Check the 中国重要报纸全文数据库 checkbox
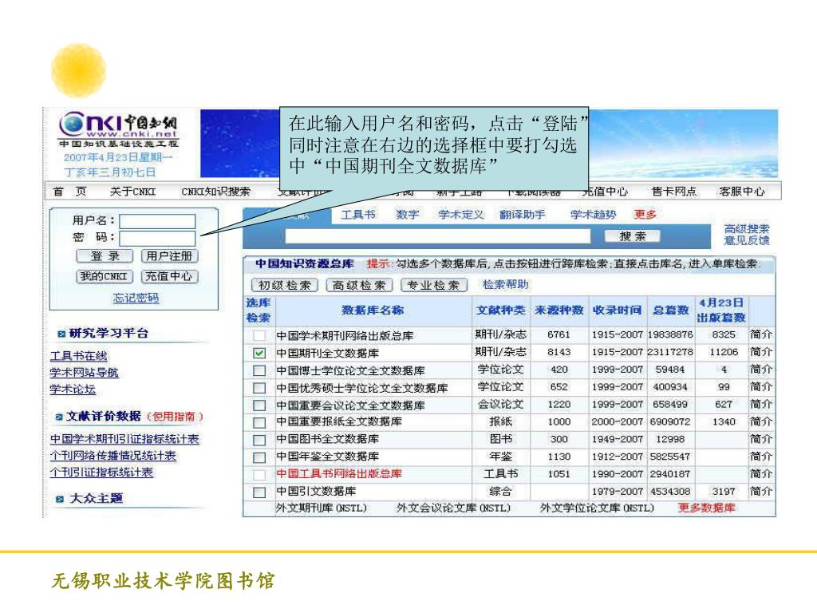The height and width of the screenshot is (613, 817). pos(259,422)
